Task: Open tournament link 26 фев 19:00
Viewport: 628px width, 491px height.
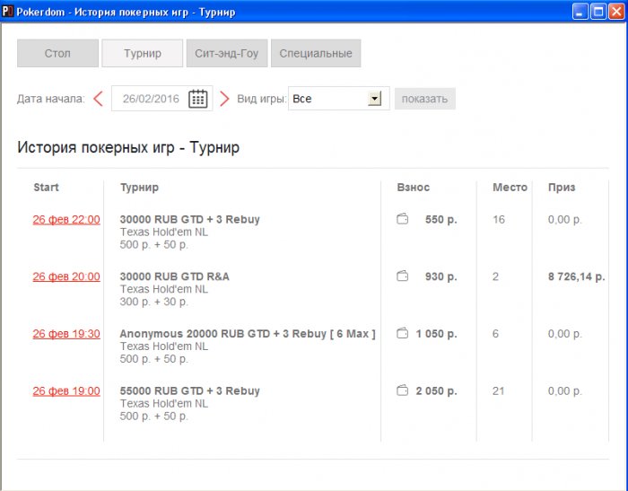Action: point(66,391)
